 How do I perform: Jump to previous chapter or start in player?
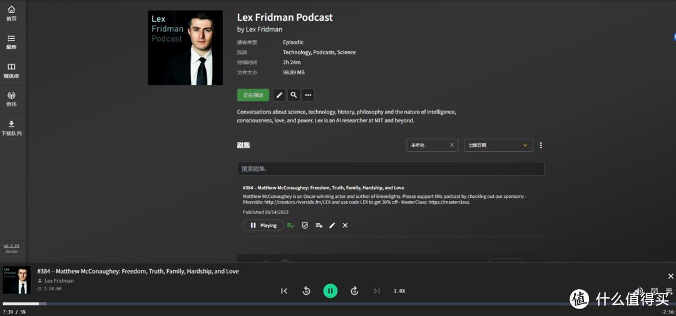(284, 291)
